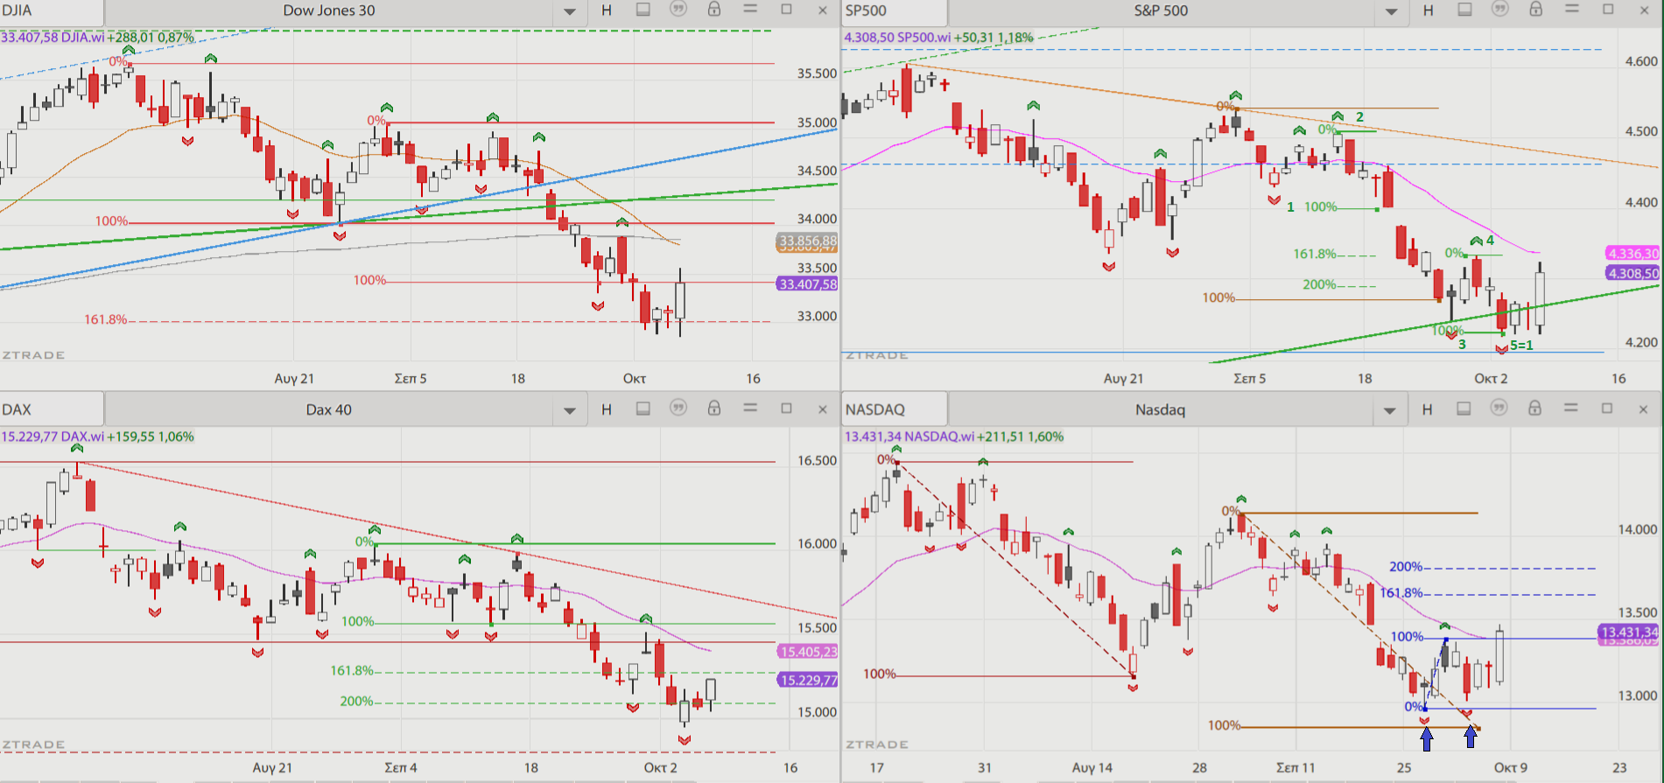The height and width of the screenshot is (783, 1664).
Task: Toggle the lock icon in S&P 500 panel
Action: pos(1536,10)
